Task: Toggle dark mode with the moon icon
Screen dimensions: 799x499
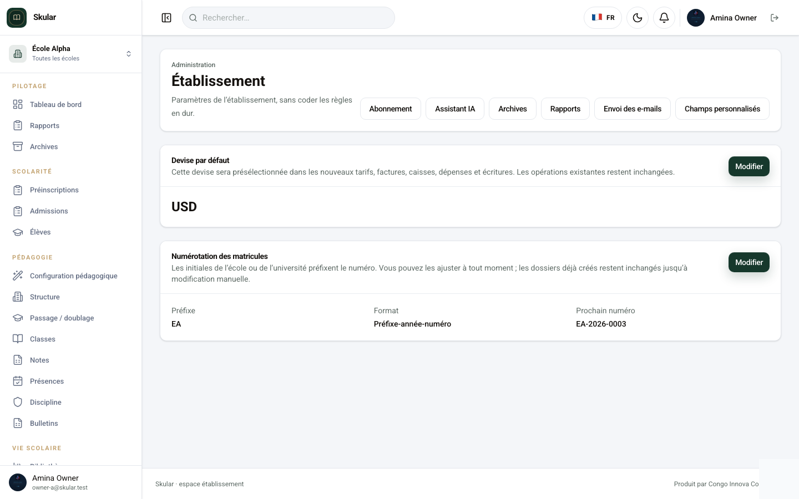Action: pyautogui.click(x=638, y=18)
